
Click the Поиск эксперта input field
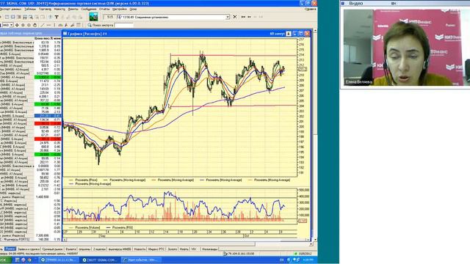[124, 25]
